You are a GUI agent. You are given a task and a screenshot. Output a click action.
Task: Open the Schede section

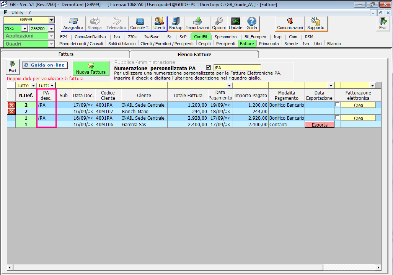tap(291, 44)
